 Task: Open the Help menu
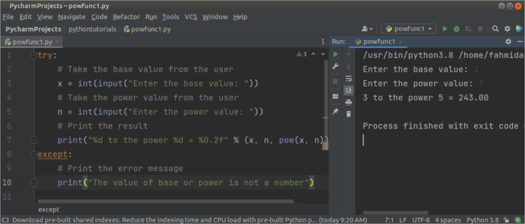tap(240, 17)
